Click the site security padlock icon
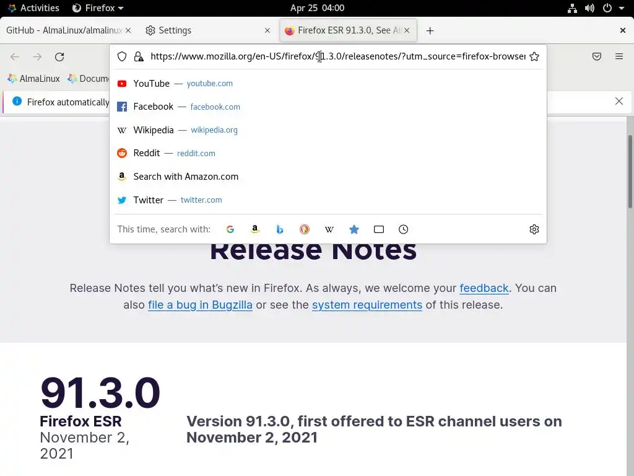 139,56
